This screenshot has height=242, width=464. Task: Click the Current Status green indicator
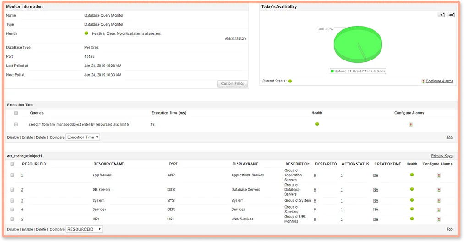click(290, 81)
